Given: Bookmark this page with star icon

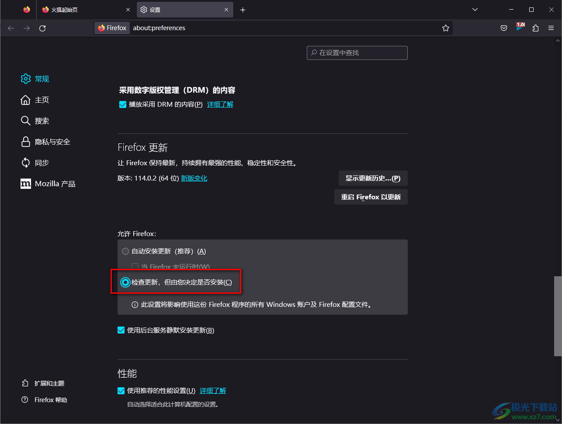Looking at the screenshot, I should (x=446, y=28).
